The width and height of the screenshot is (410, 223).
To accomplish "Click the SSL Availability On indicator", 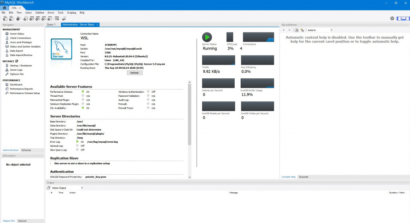I will (x=83, y=108).
